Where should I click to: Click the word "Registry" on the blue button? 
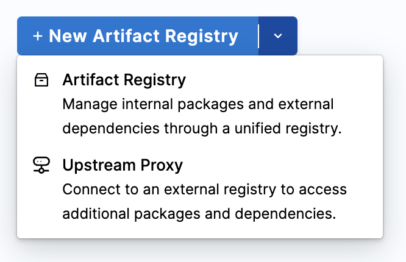(x=201, y=37)
